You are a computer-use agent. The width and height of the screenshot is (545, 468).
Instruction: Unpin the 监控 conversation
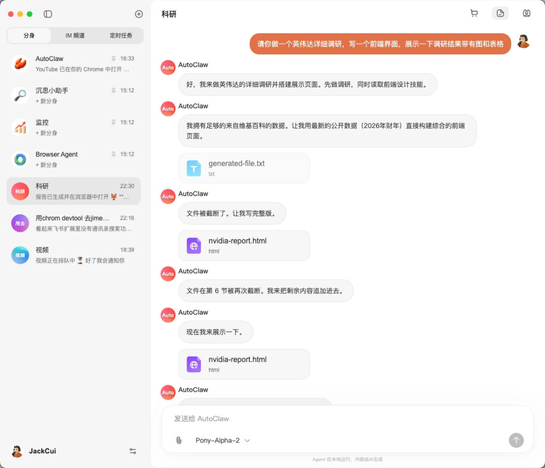[x=114, y=122]
